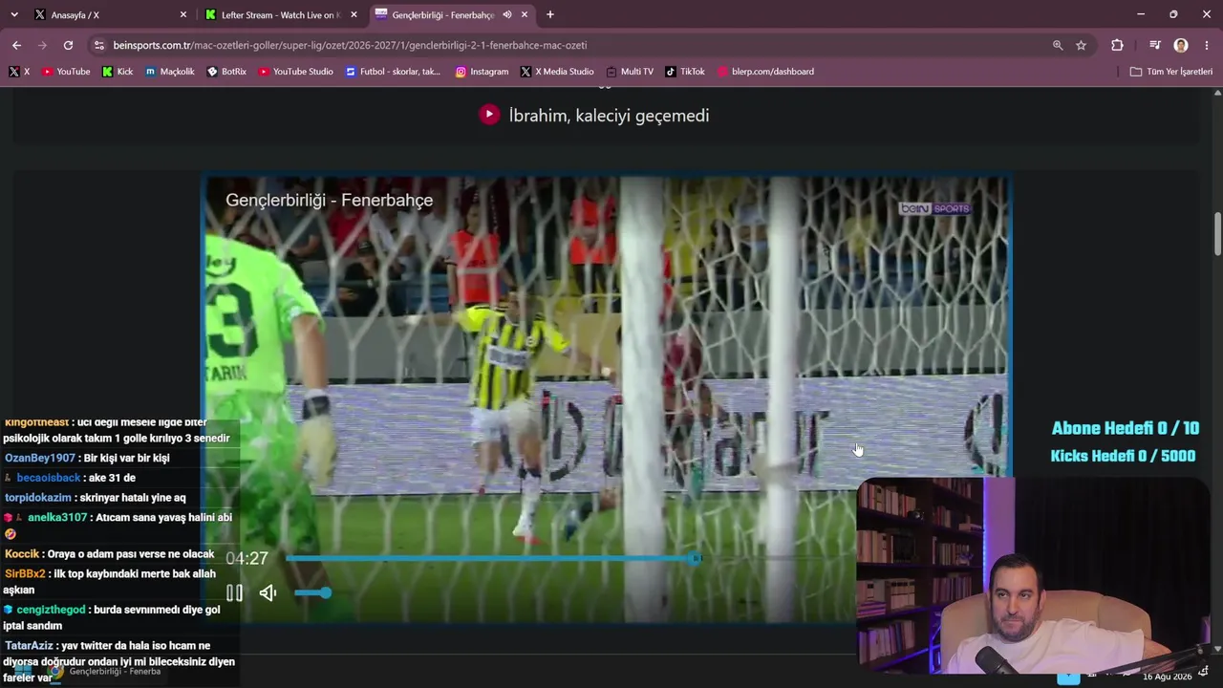Screen dimensions: 1223x688
Task: Mute the tab via its audio icon
Action: pyautogui.click(x=507, y=14)
